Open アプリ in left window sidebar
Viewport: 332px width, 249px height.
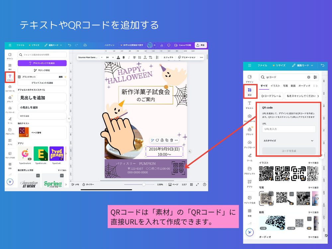(10, 142)
